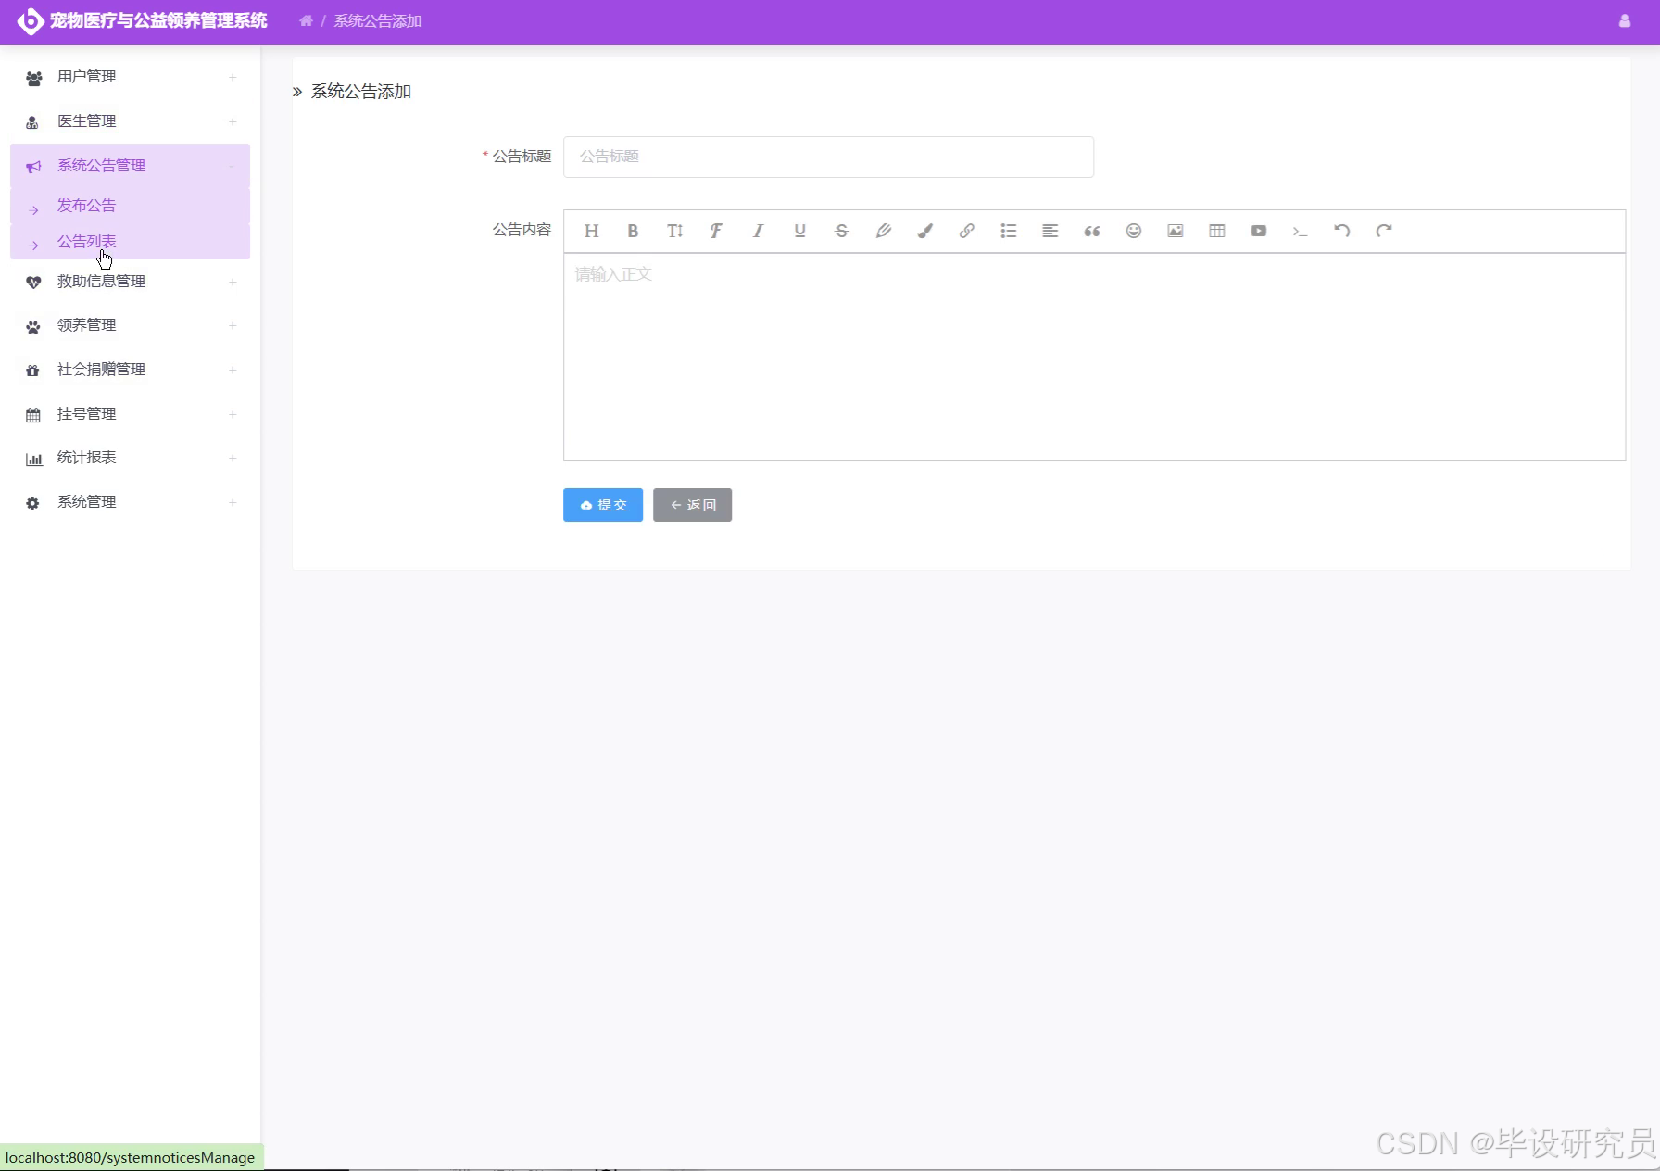
Task: Collapse the 系统公告管理 menu
Action: click(x=232, y=166)
